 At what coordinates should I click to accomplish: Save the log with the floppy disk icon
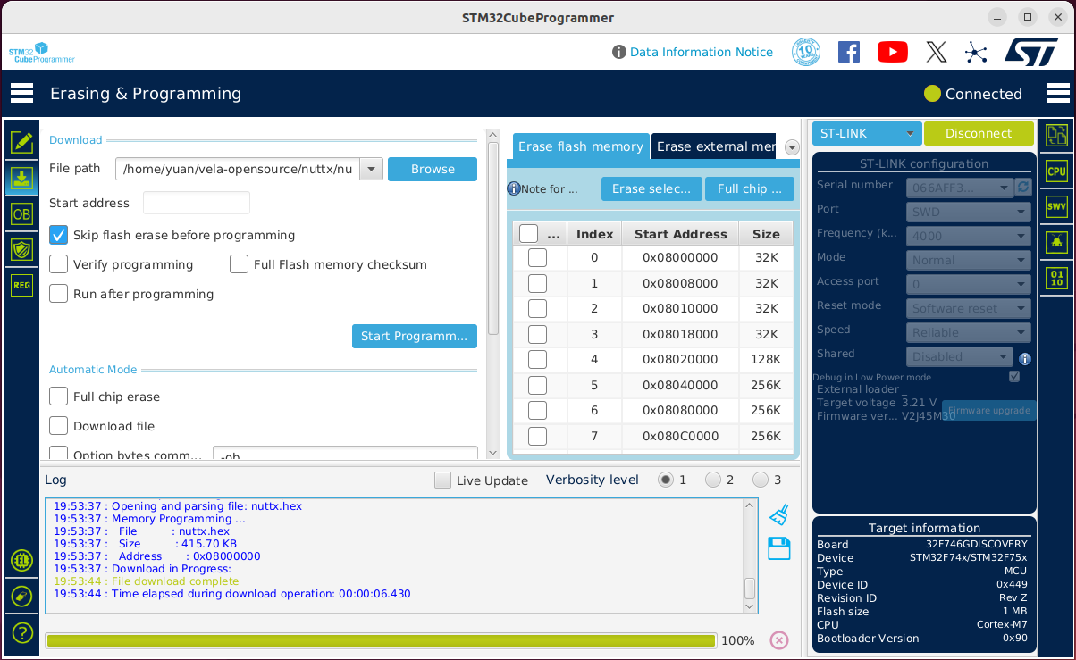779,548
